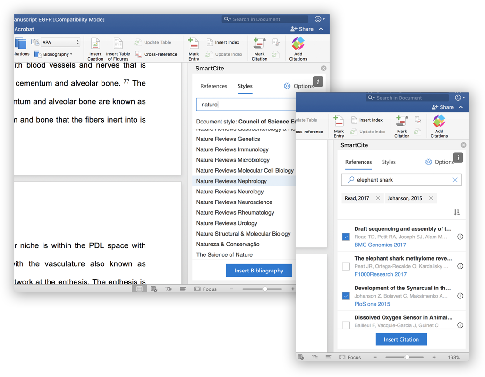Open Options in back SmartCite panel
This screenshot has width=485, height=377.
(298, 86)
